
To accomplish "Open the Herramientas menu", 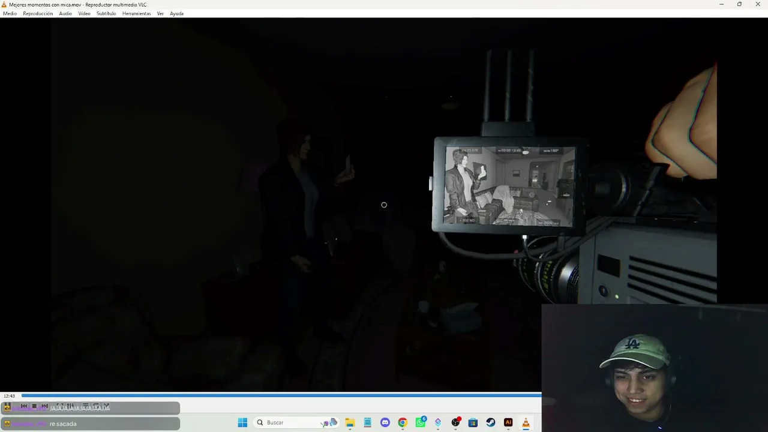I will (x=137, y=13).
